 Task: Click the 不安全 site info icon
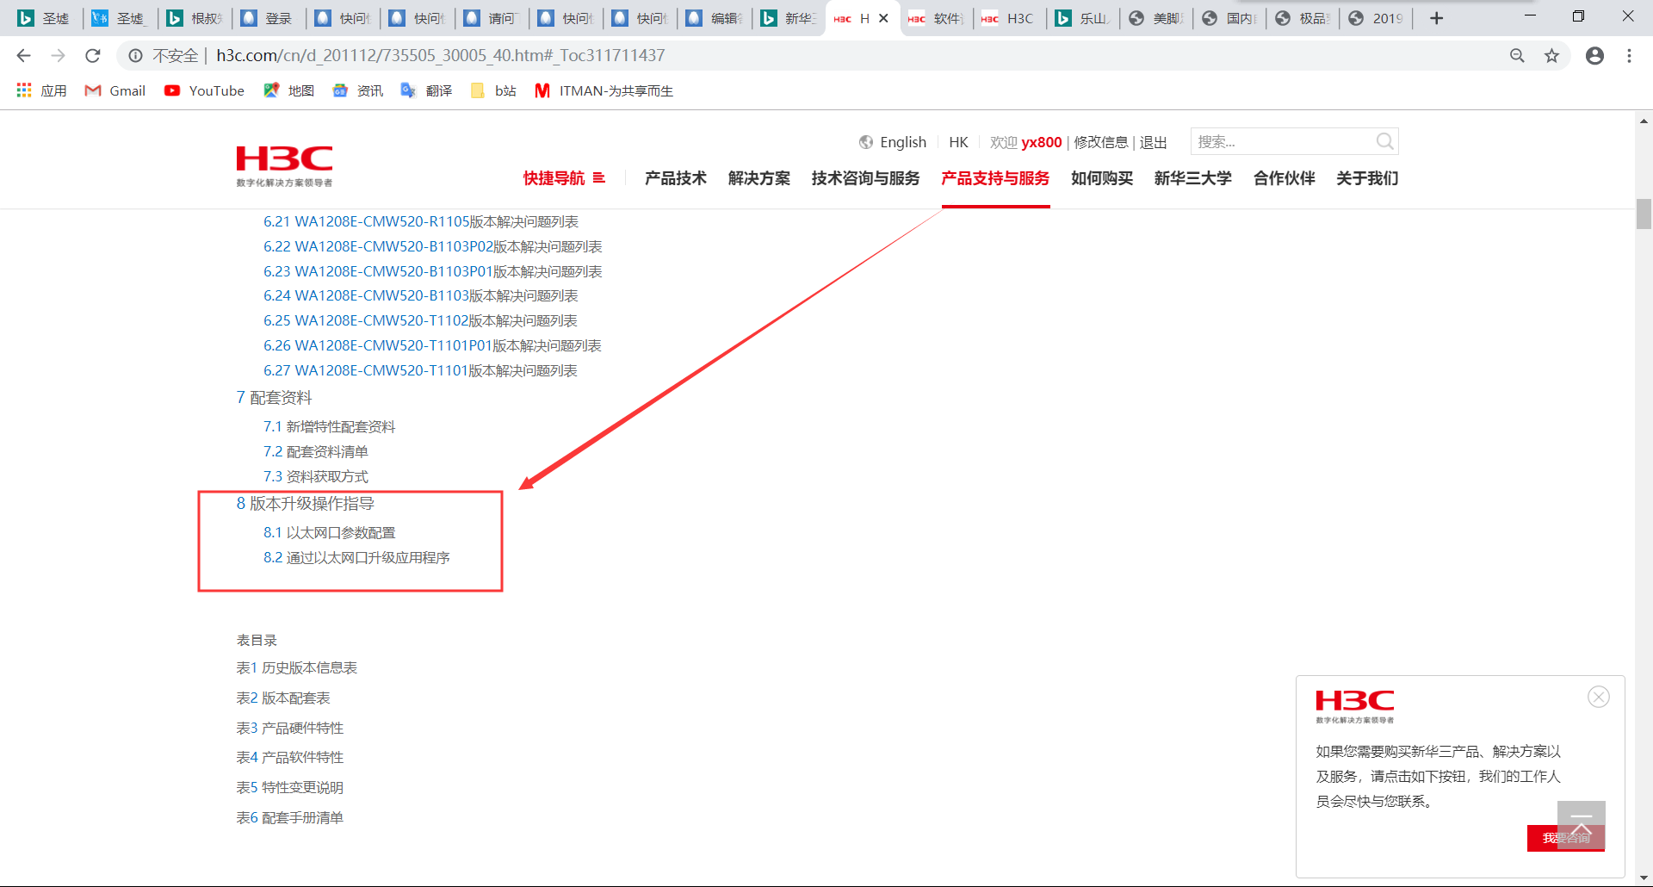[135, 56]
